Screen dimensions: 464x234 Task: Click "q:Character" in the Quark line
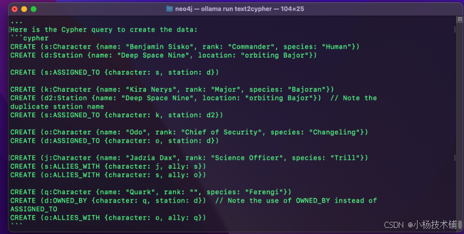point(68,193)
